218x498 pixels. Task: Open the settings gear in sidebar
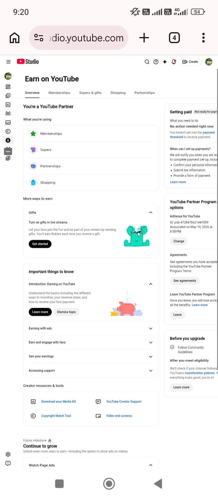8,454
